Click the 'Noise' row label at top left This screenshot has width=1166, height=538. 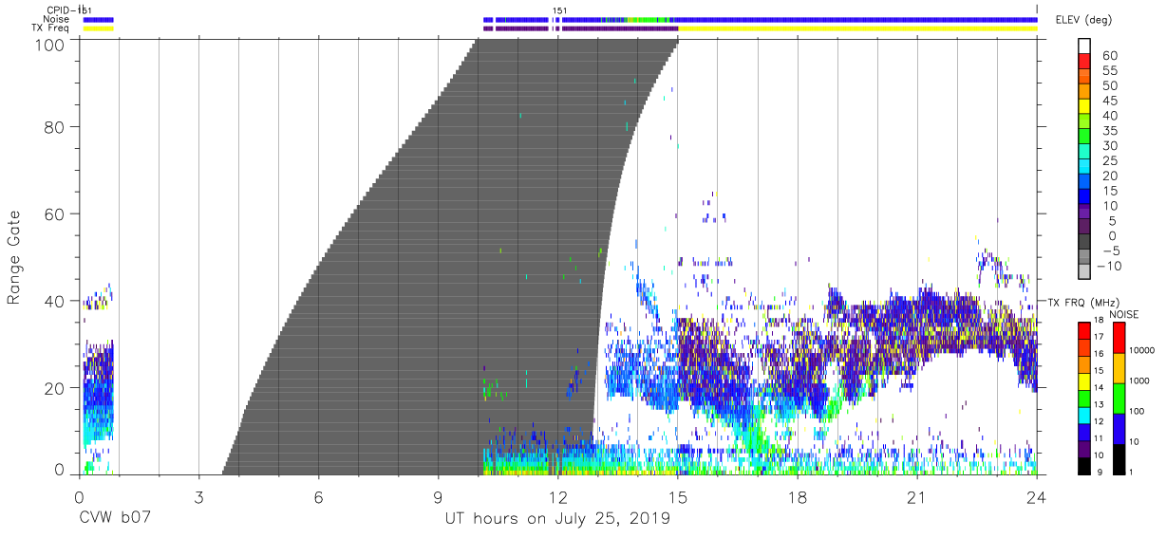pos(56,19)
